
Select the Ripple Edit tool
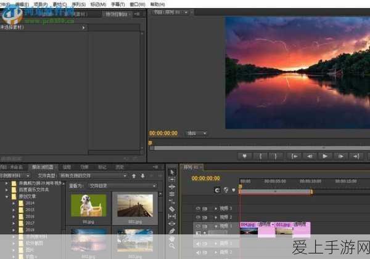(x=172, y=187)
